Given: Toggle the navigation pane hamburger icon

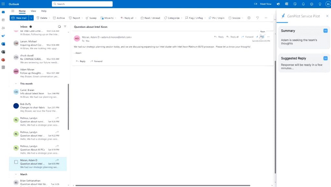Looking at the screenshot, I should (x=13, y=11).
